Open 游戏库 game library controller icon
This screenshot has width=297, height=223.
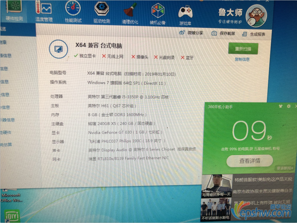pos(185,15)
